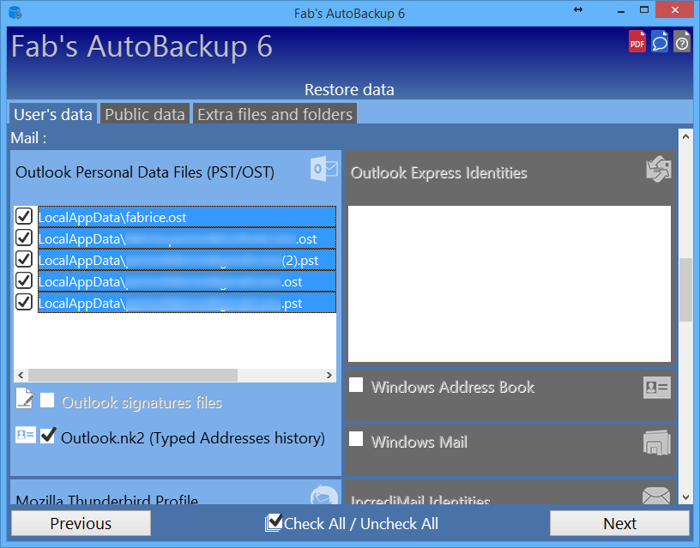Click the PST list right scroll arrow

[x=329, y=376]
